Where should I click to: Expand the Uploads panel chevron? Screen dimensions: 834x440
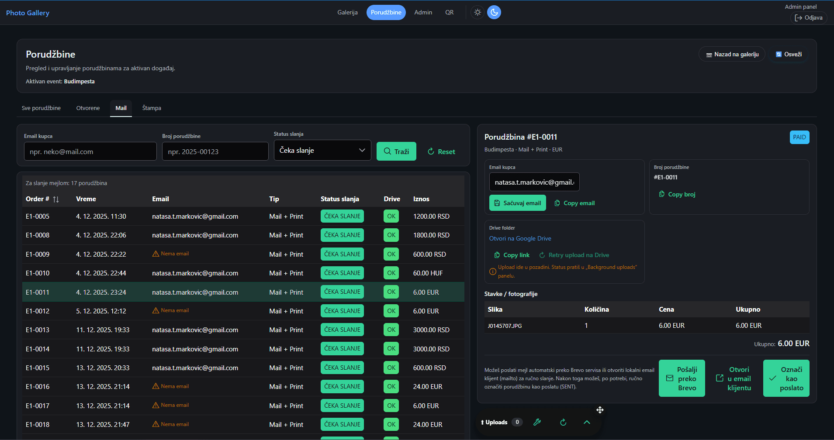point(587,422)
